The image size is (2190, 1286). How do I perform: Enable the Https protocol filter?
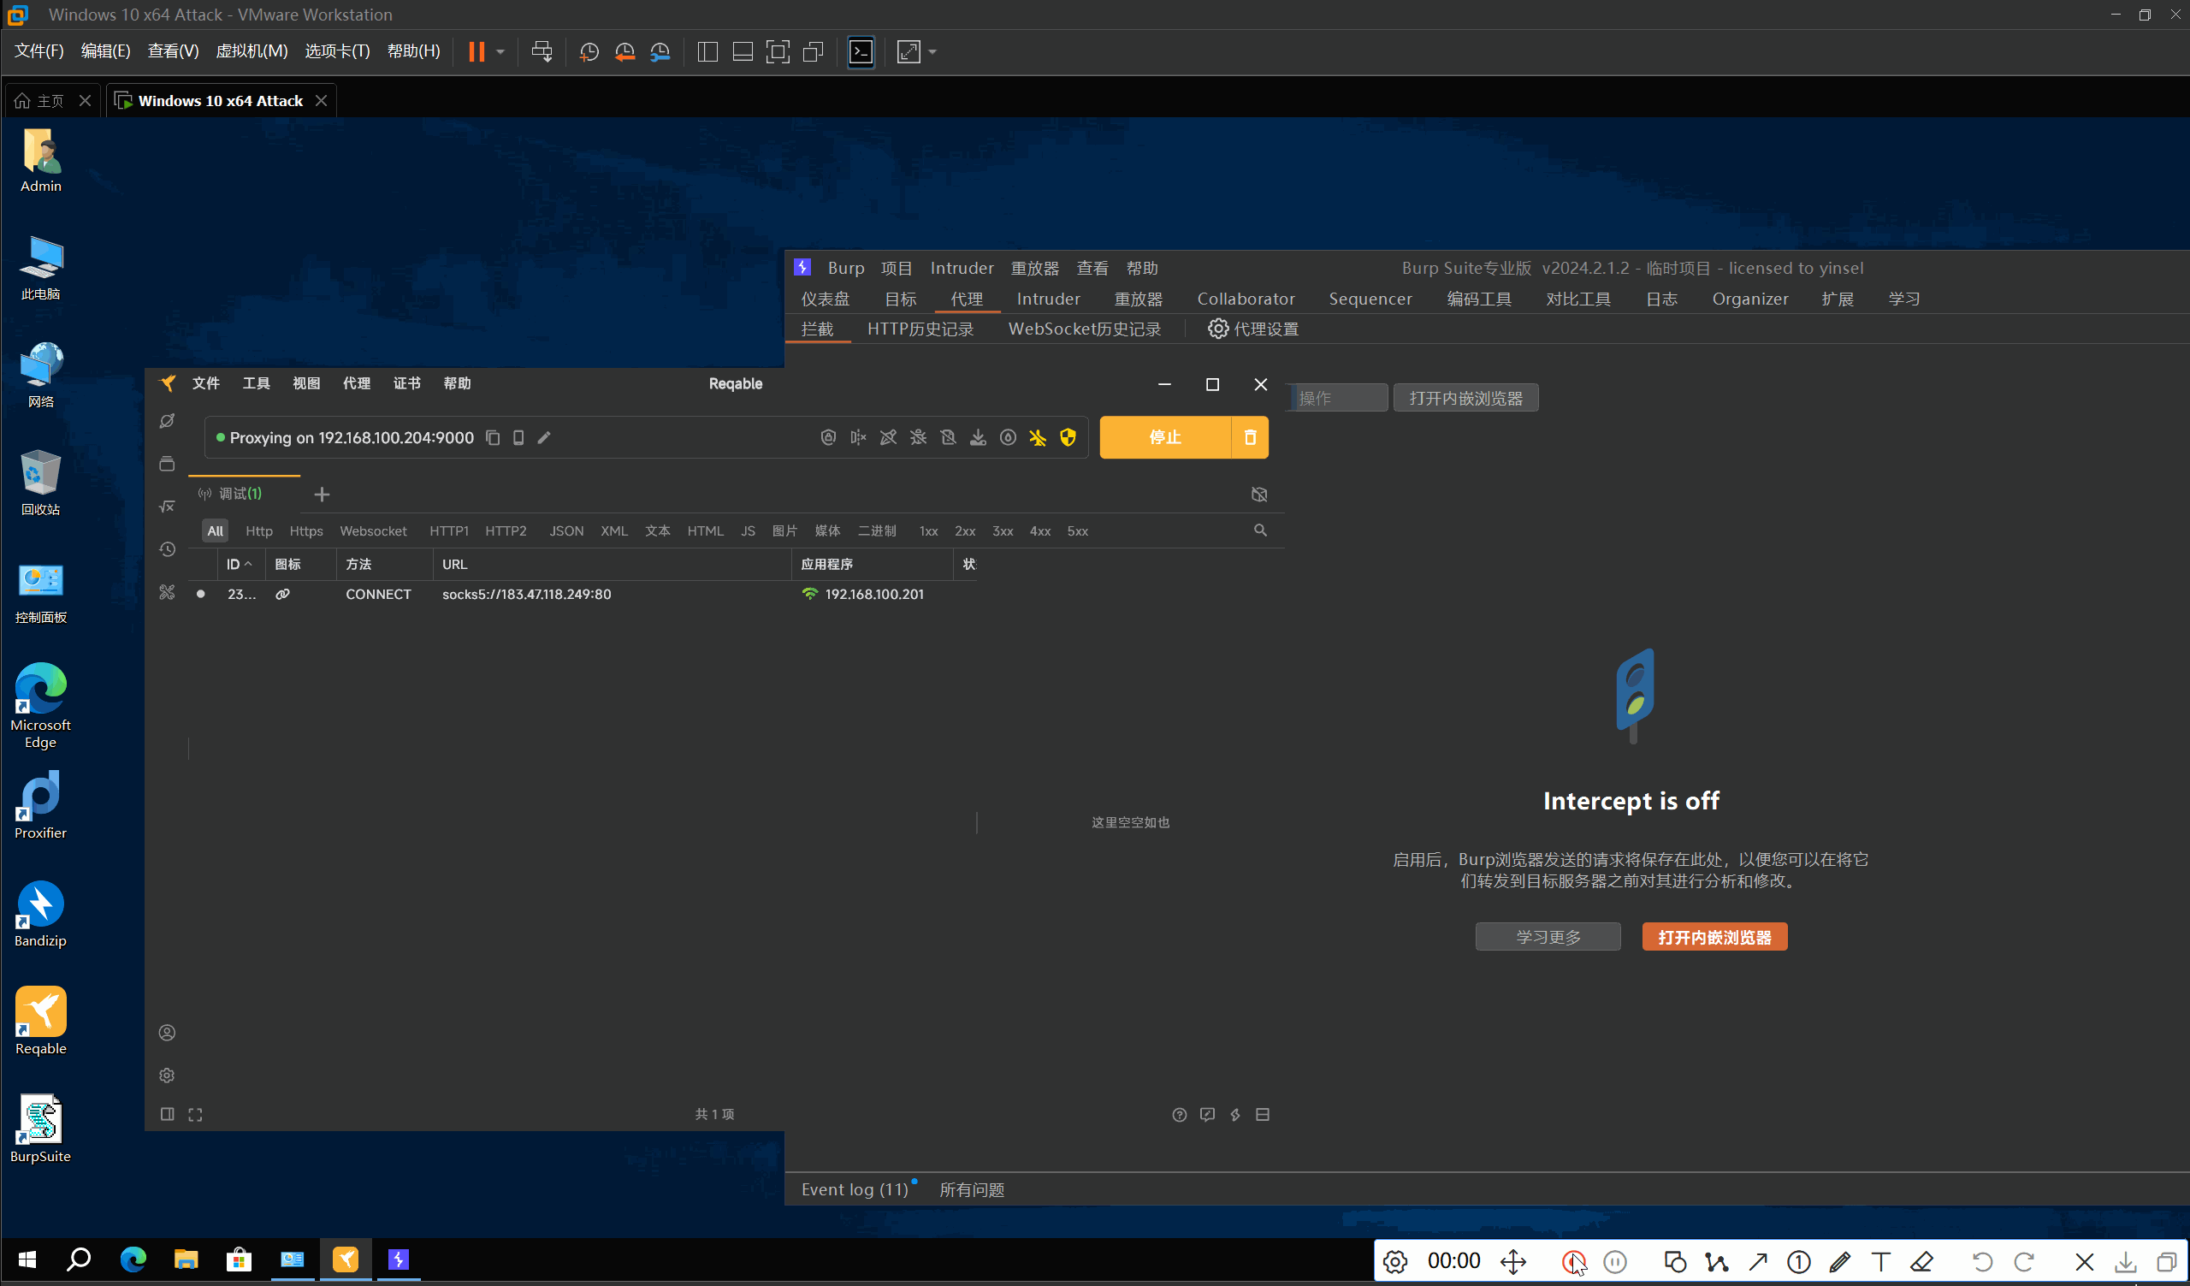coord(306,530)
